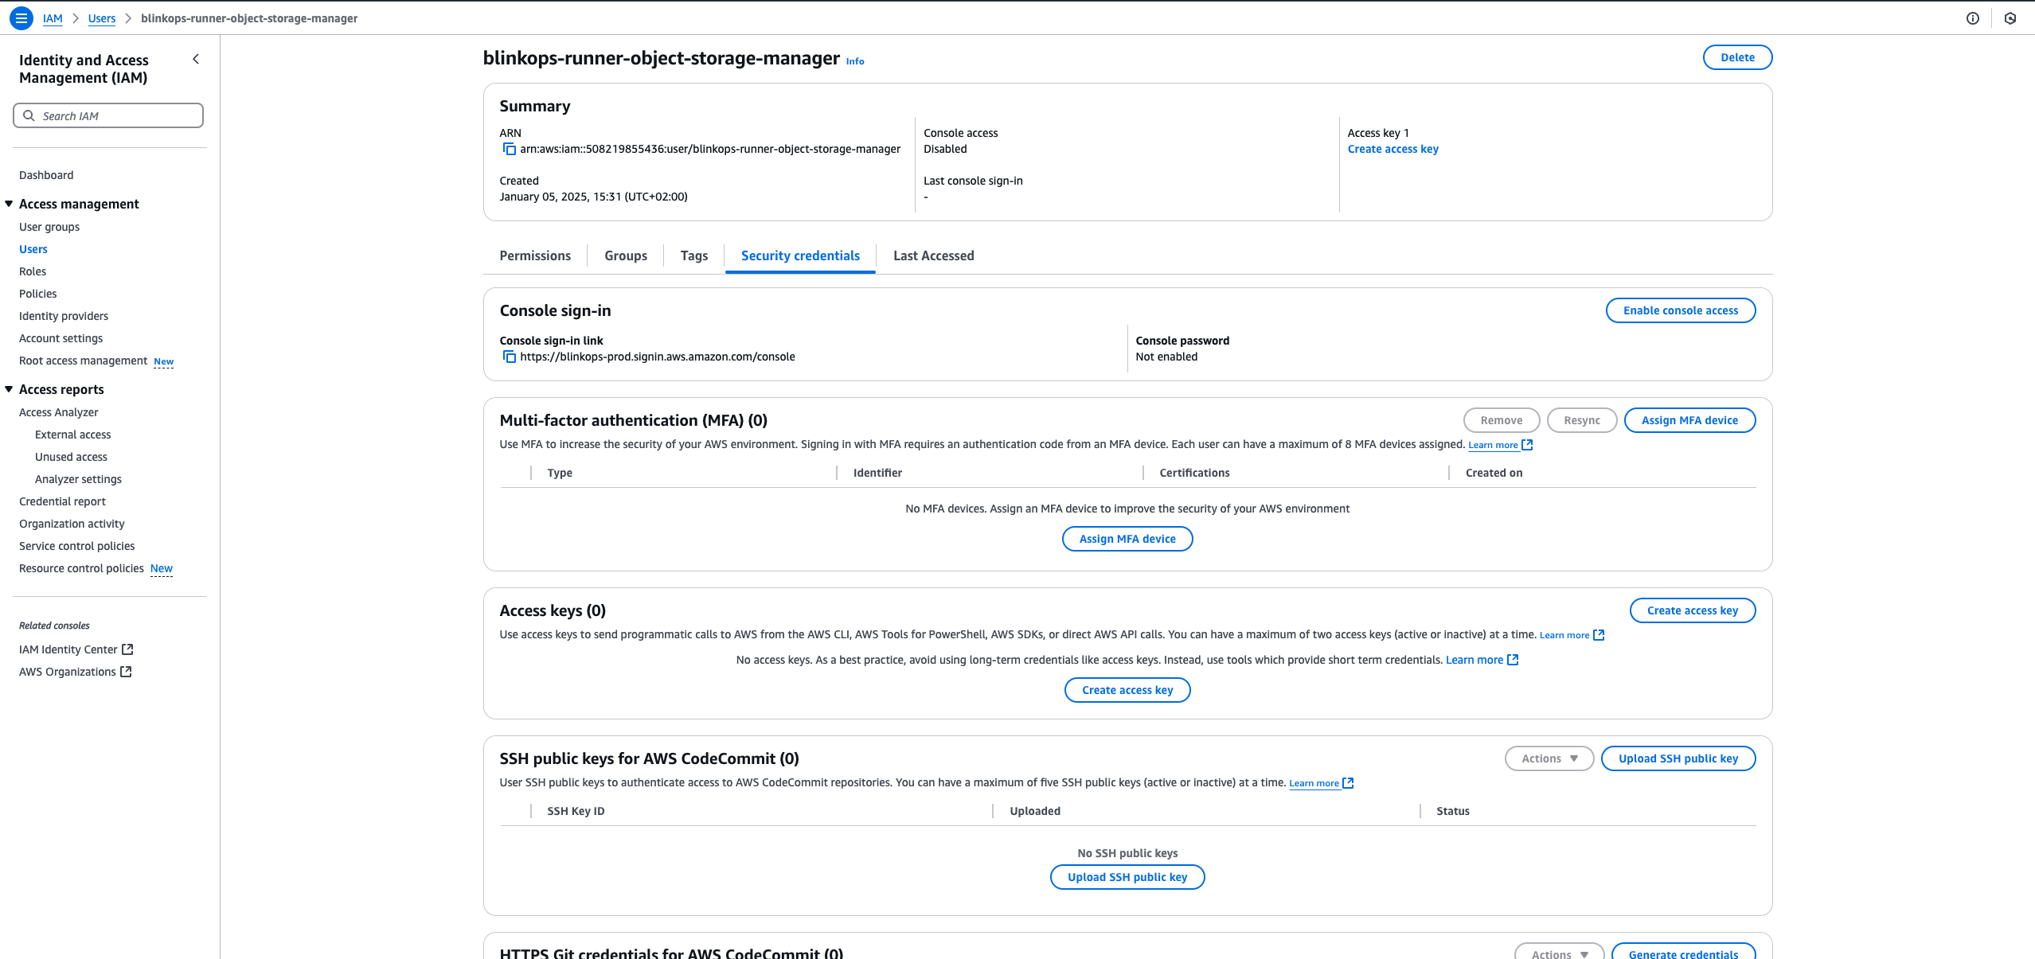Click Assign MFA device in MFA header
This screenshot has width=2035, height=959.
(x=1689, y=420)
